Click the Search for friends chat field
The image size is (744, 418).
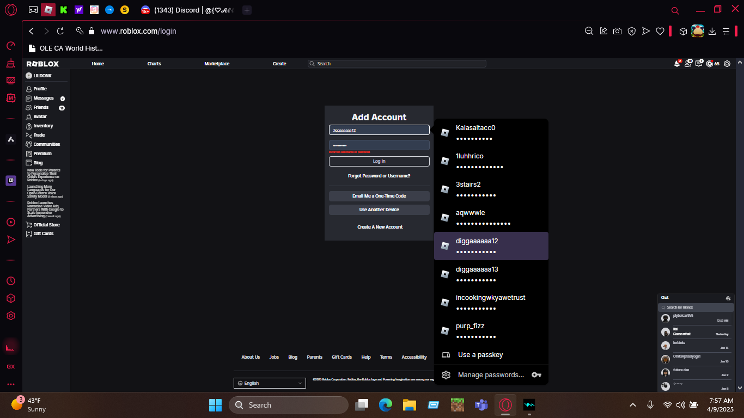coord(696,308)
